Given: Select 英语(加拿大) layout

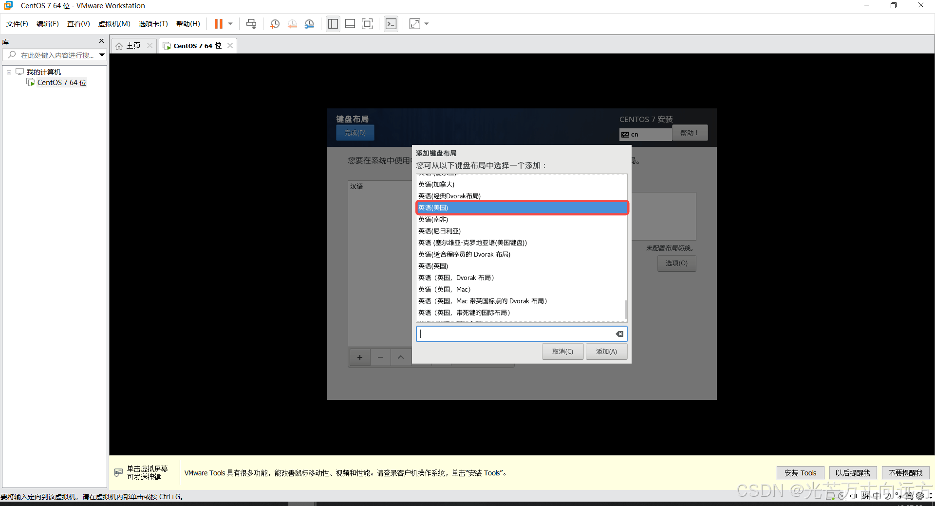Looking at the screenshot, I should coord(521,184).
